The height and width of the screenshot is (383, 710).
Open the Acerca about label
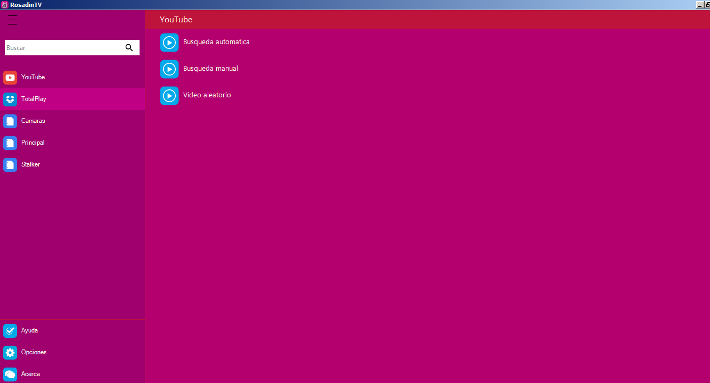pos(30,374)
